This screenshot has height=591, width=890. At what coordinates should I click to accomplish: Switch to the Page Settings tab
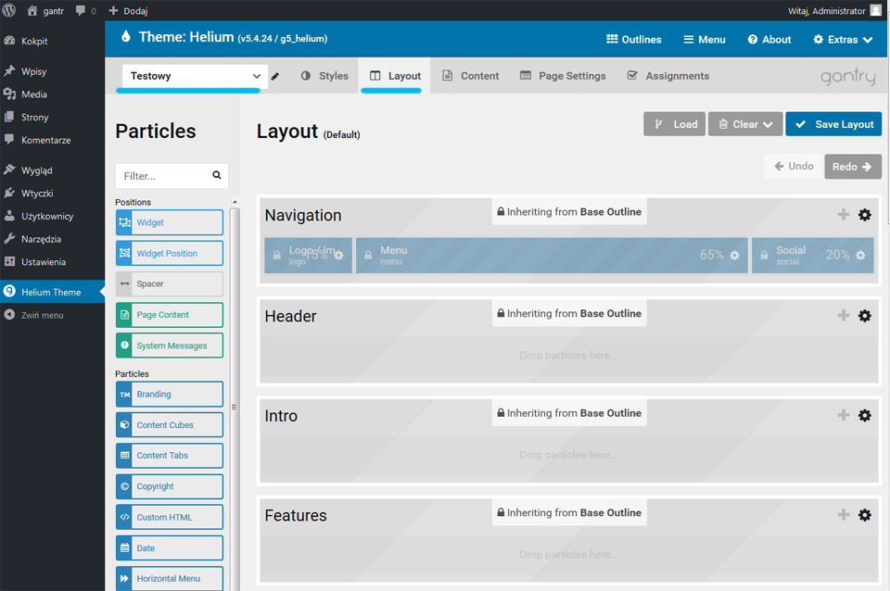point(563,75)
